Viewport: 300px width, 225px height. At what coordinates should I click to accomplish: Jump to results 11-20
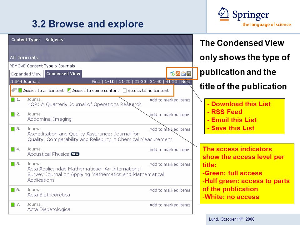pyautogui.click(x=125, y=82)
